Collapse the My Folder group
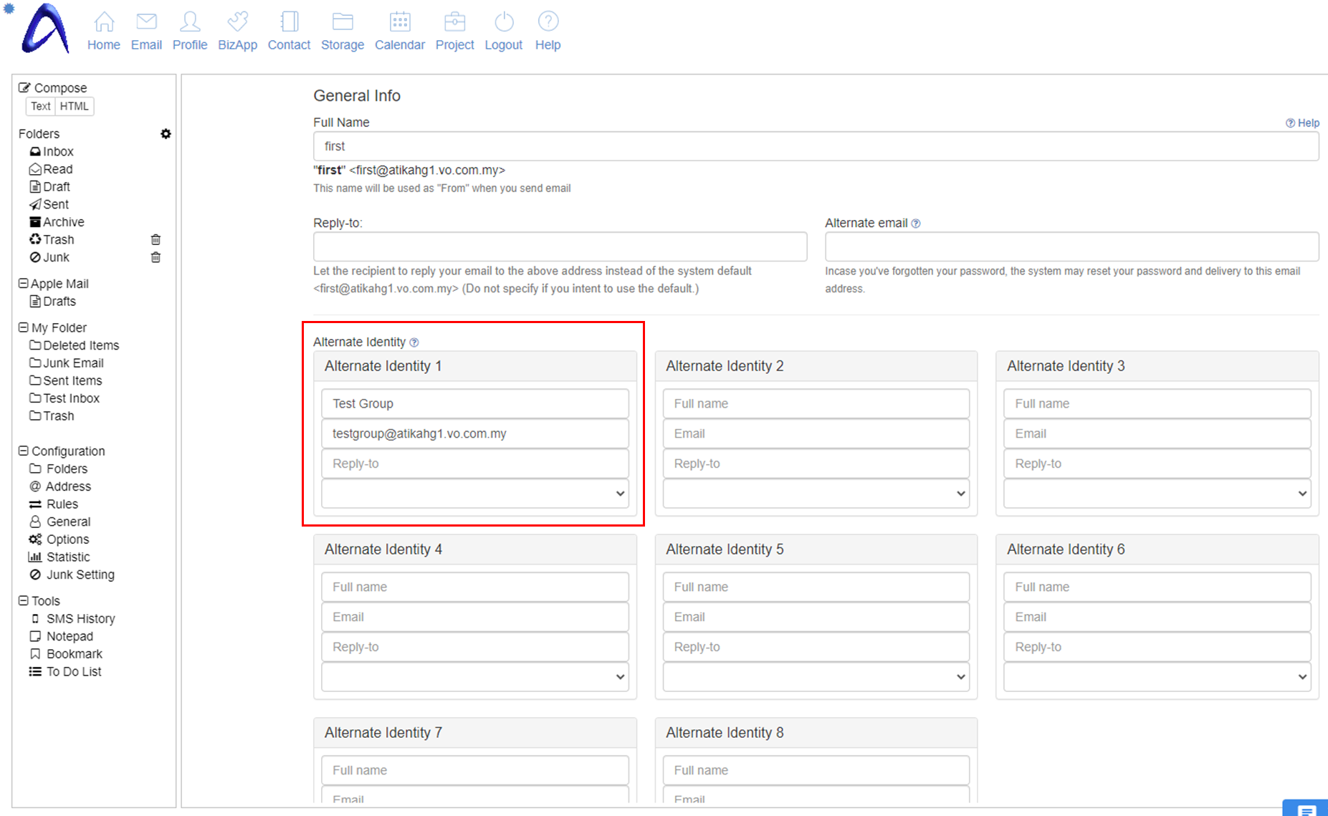The width and height of the screenshot is (1328, 816). 23,327
